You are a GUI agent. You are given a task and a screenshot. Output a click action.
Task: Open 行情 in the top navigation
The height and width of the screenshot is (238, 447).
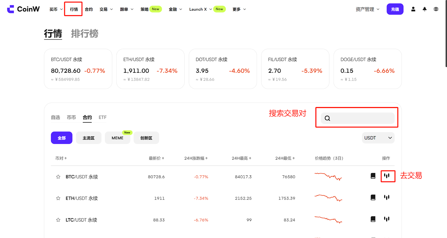tap(74, 9)
